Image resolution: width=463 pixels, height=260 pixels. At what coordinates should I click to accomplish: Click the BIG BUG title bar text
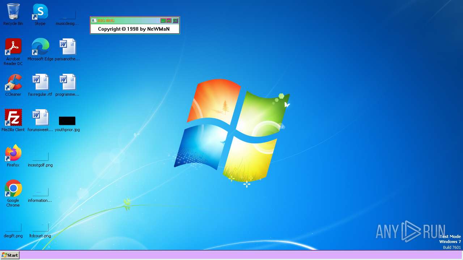106,21
